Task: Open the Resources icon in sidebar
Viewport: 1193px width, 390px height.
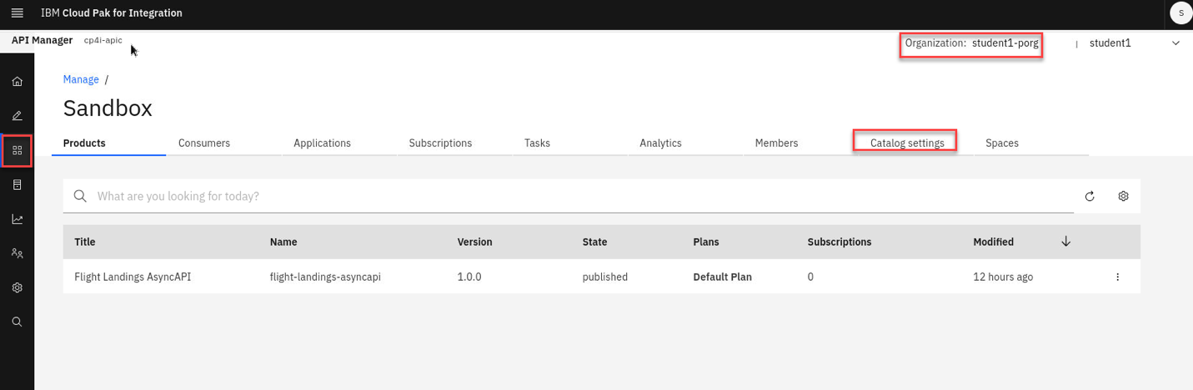Action: [x=17, y=185]
